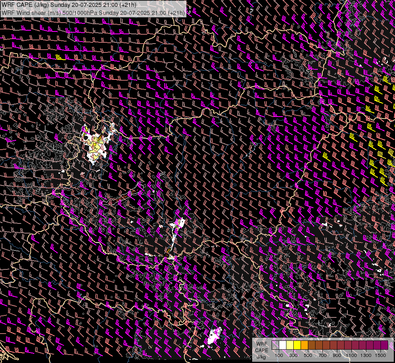Click the 500 legend value
Viewport: 395px width, 363px height.
[x=308, y=355]
